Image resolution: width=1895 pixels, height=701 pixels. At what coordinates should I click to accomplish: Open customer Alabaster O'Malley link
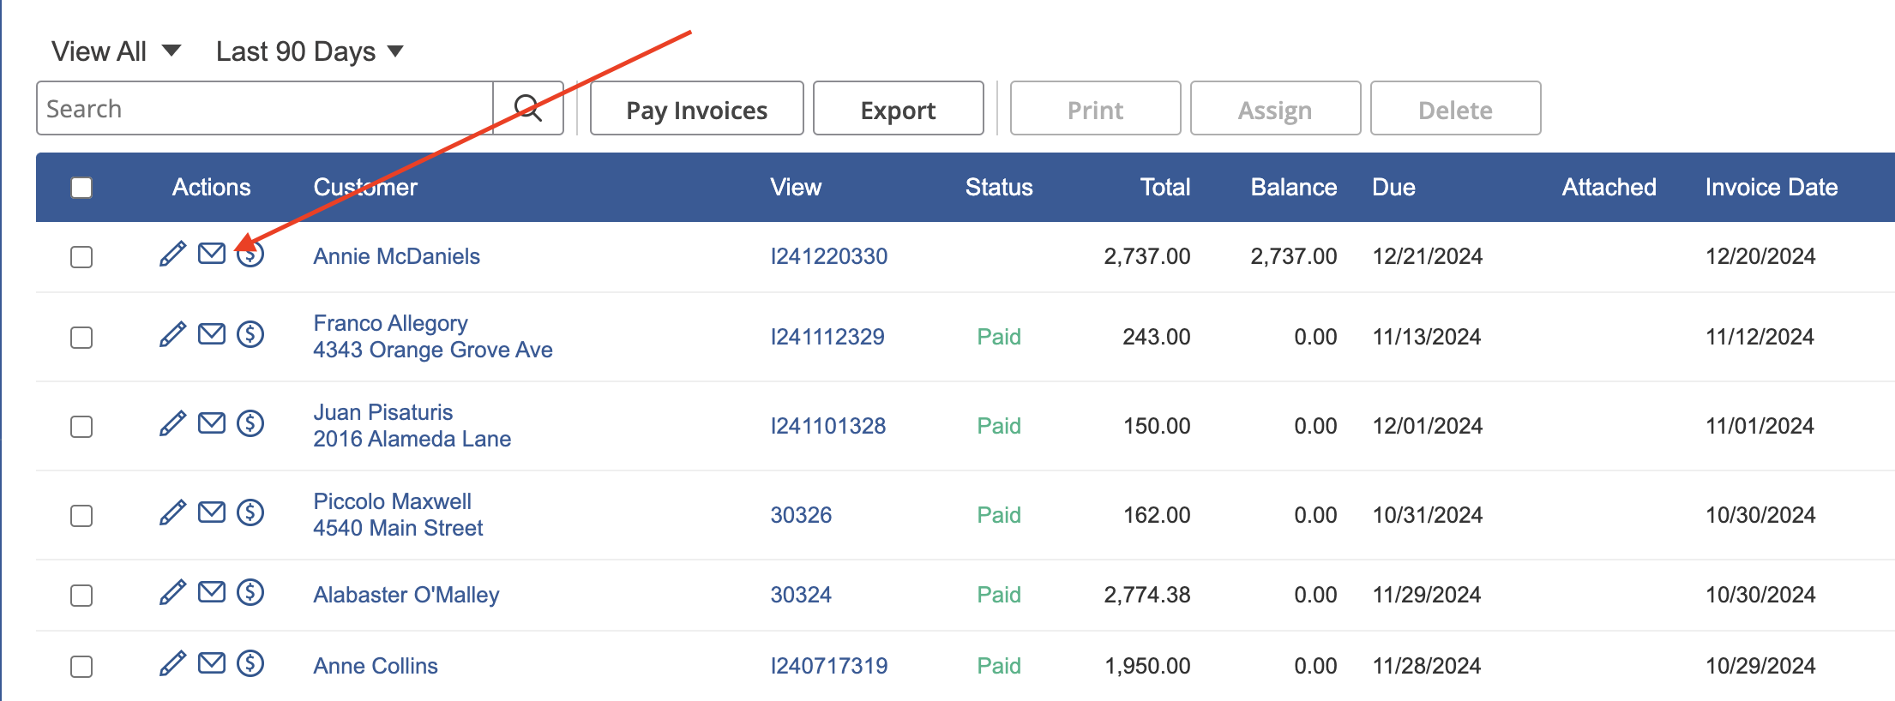406,595
